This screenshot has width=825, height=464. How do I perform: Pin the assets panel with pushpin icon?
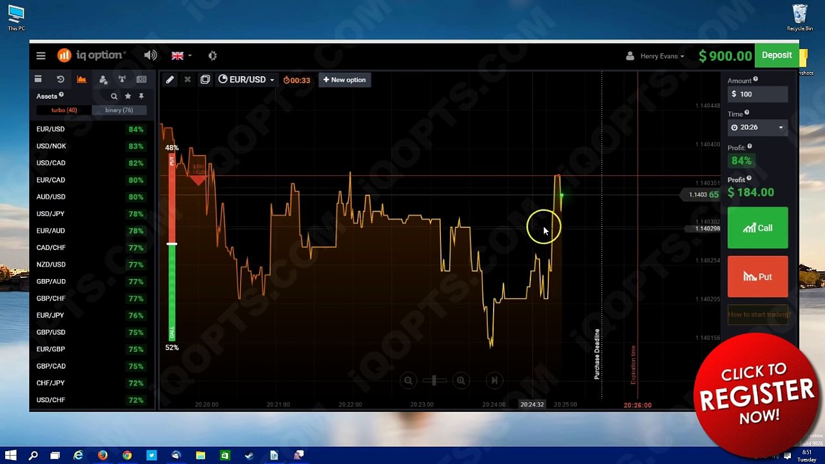tap(141, 96)
